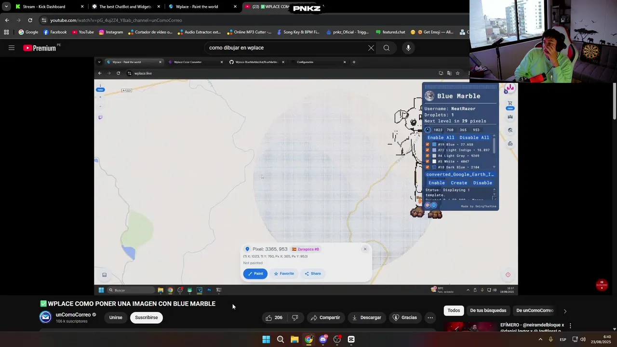Open the Wplace leaderboard bar-chart icon
617x347 pixels.
(x=510, y=144)
